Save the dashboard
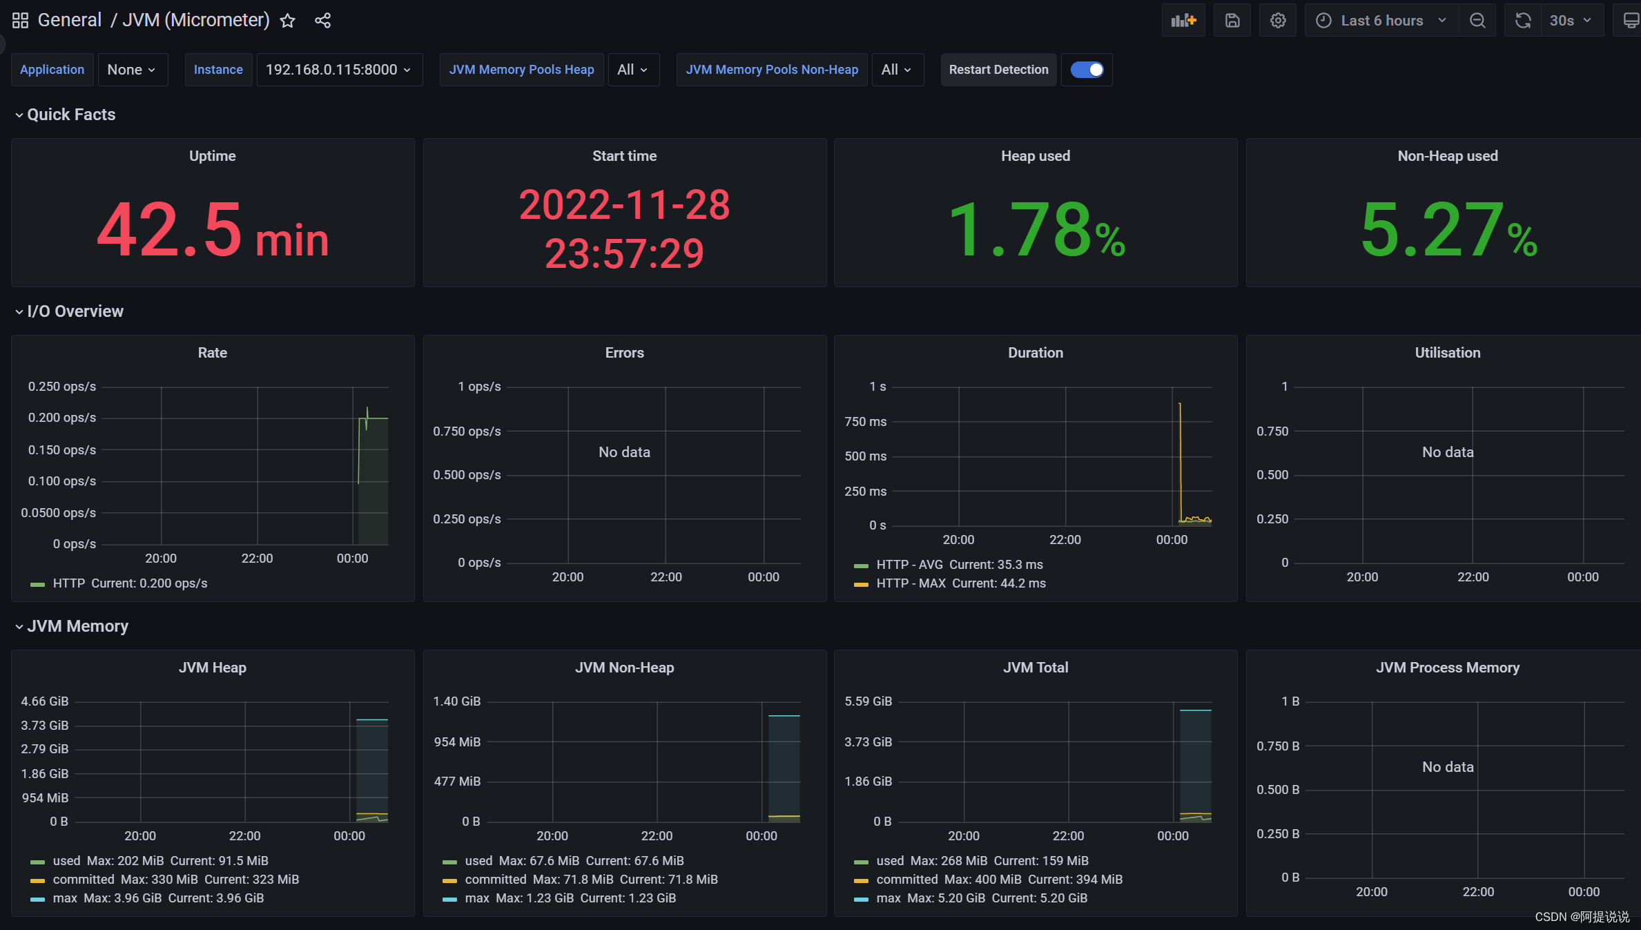The image size is (1641, 930). [x=1232, y=20]
